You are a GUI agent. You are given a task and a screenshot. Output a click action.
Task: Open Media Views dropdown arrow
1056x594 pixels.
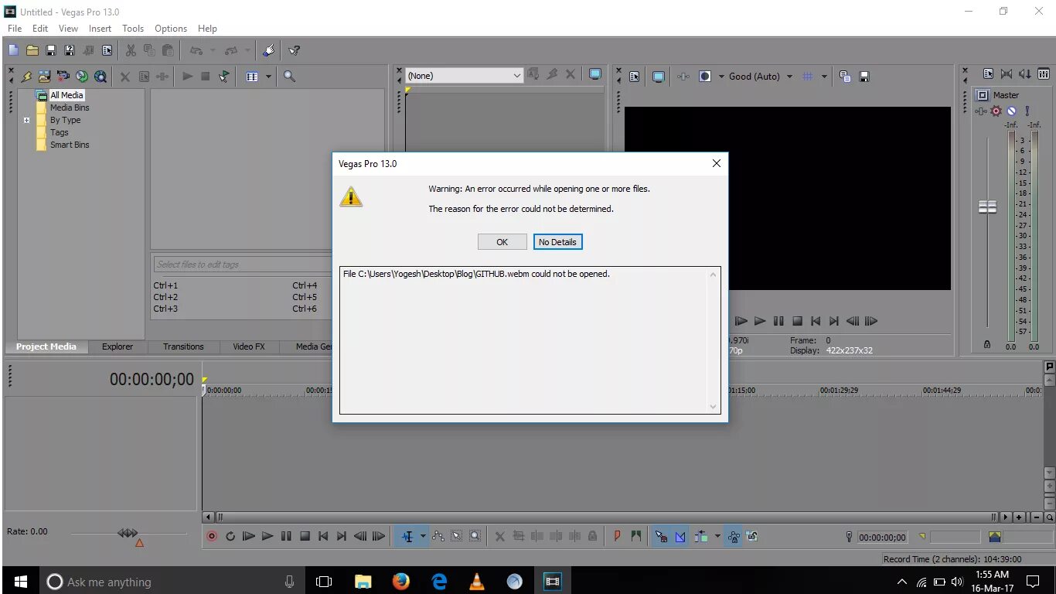coord(268,77)
